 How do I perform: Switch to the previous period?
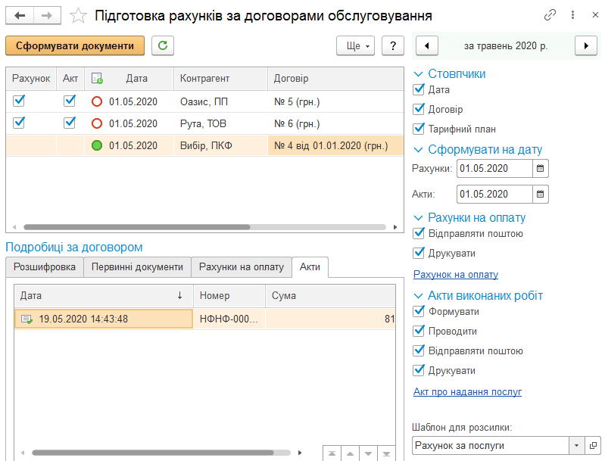[427, 45]
